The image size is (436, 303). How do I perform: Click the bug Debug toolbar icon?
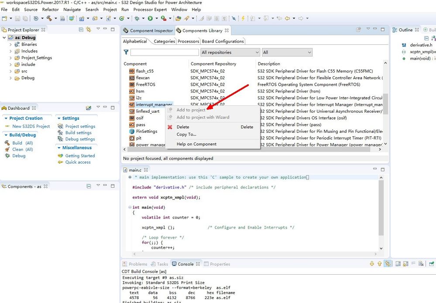click(x=137, y=18)
